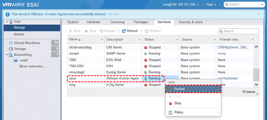Open the CIMHttpServer firewall rules link

tap(233, 47)
